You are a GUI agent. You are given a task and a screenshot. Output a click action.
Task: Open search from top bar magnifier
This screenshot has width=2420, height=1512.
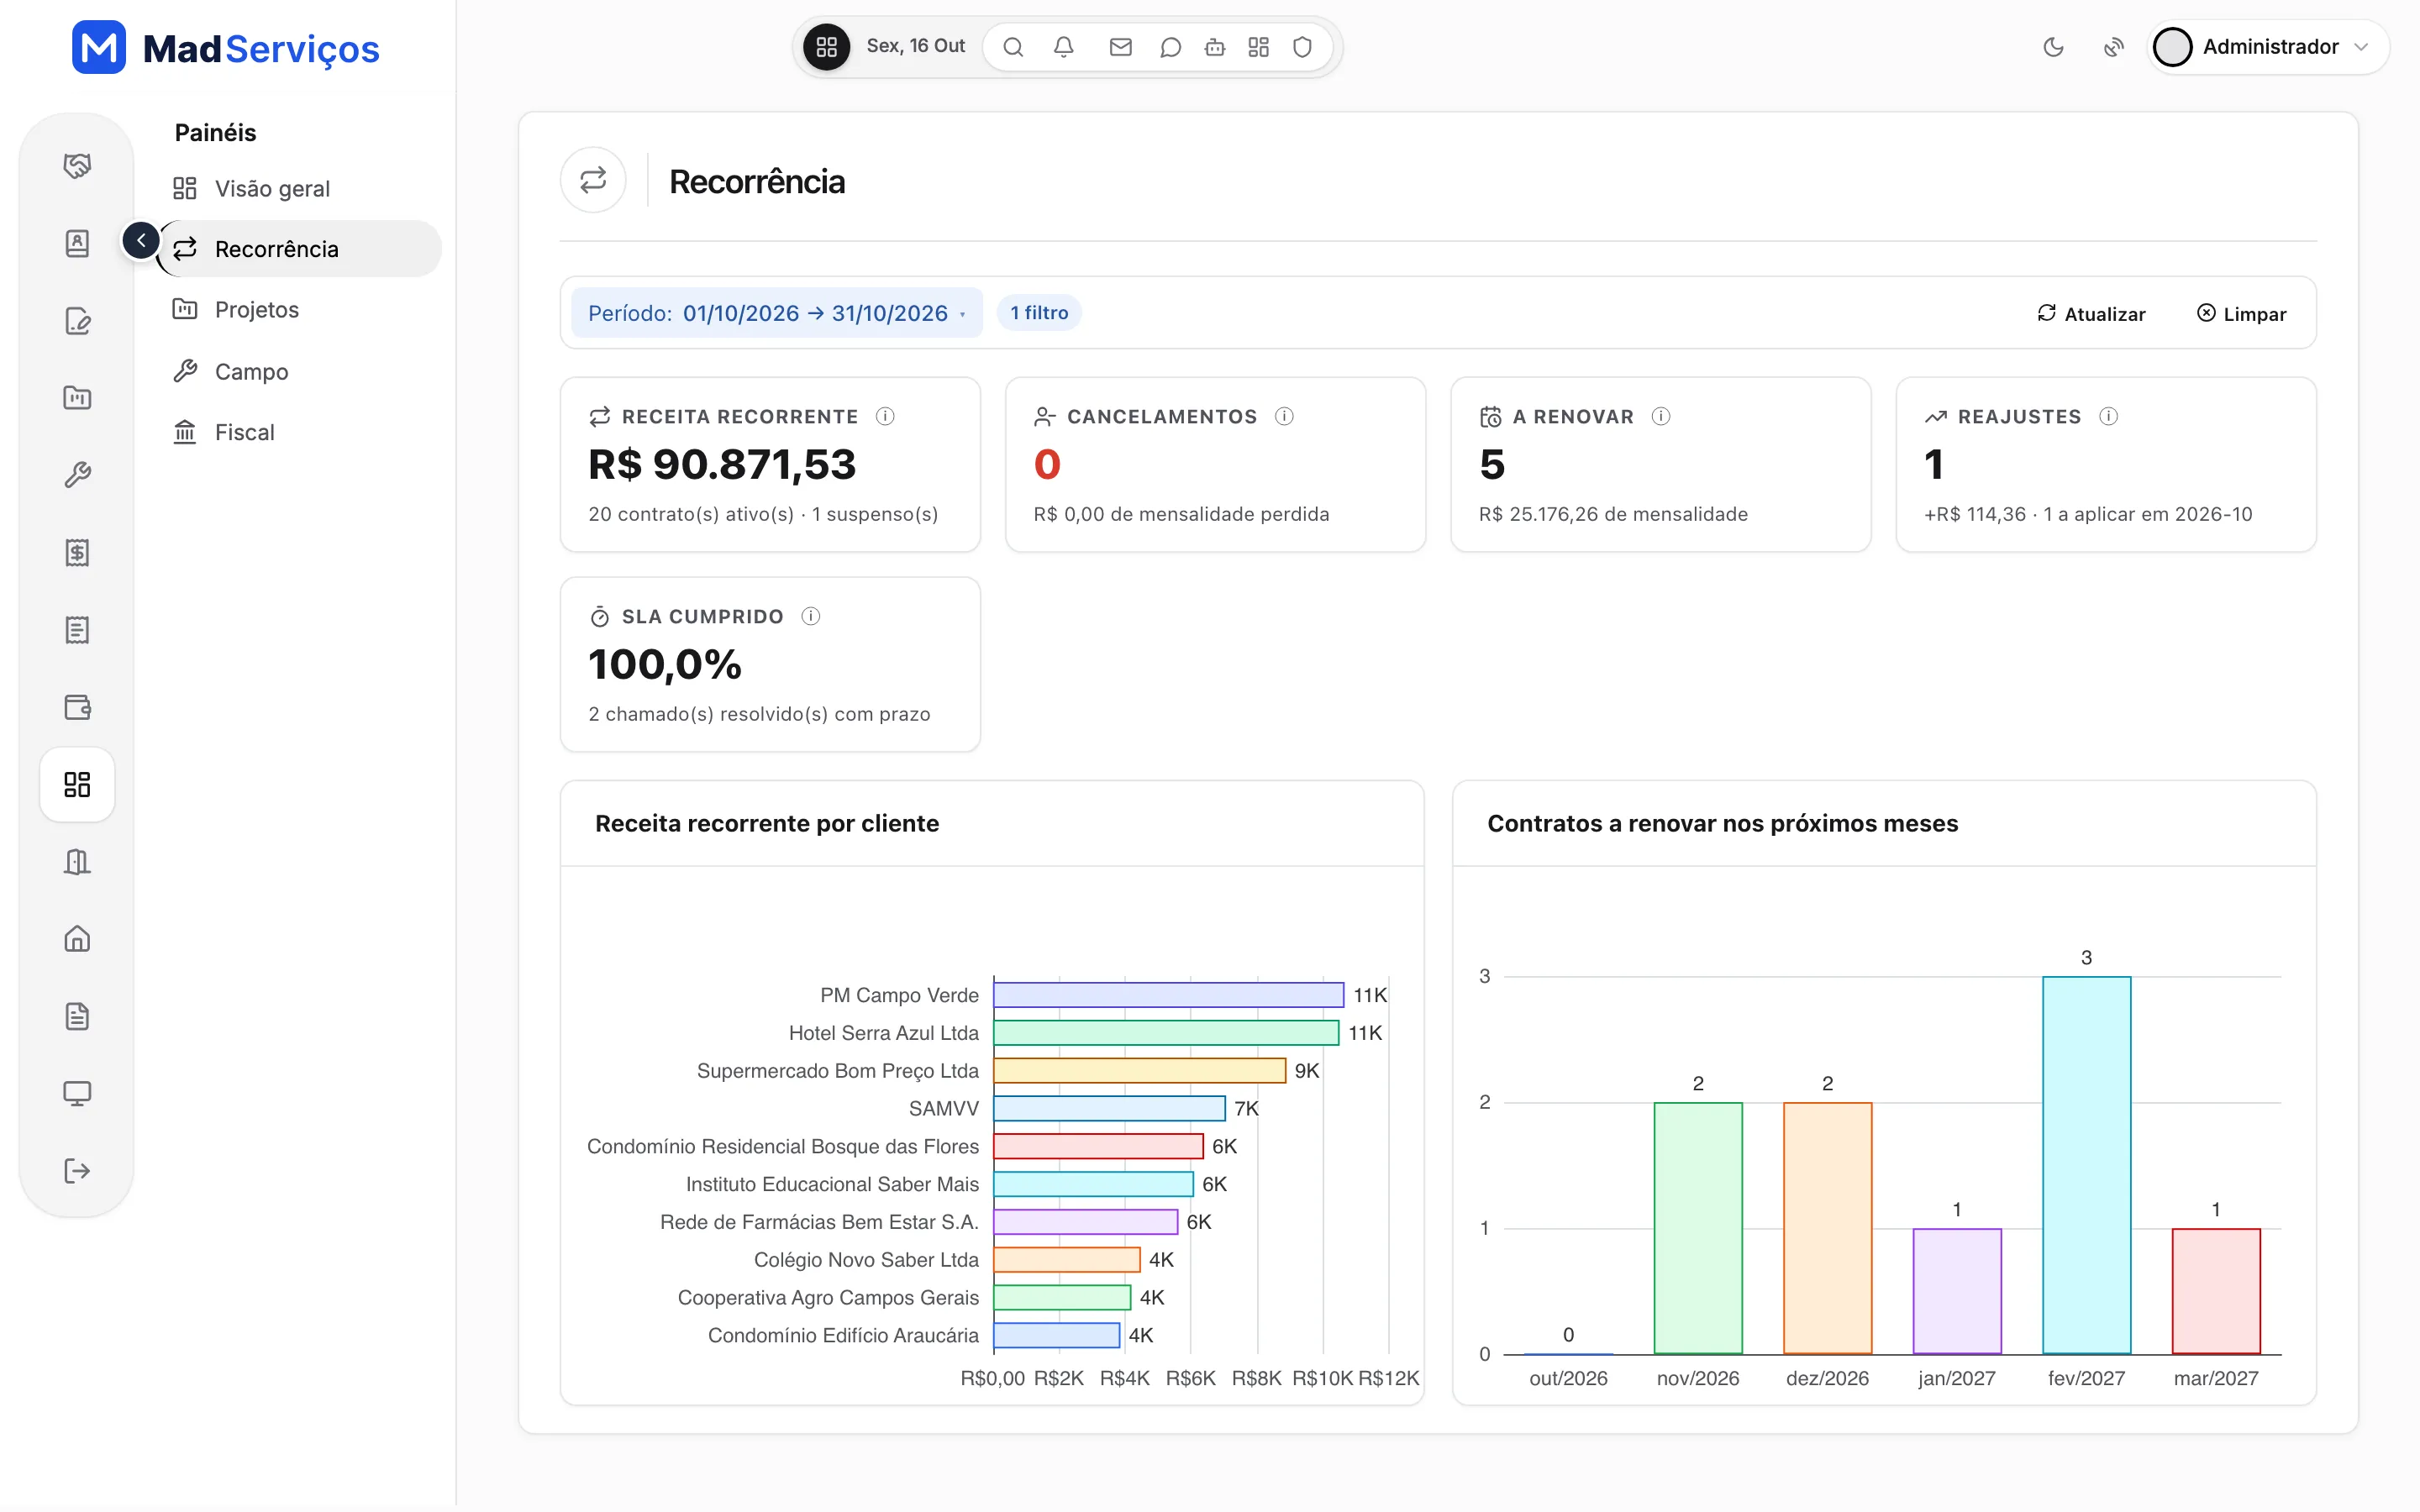pyautogui.click(x=1013, y=47)
